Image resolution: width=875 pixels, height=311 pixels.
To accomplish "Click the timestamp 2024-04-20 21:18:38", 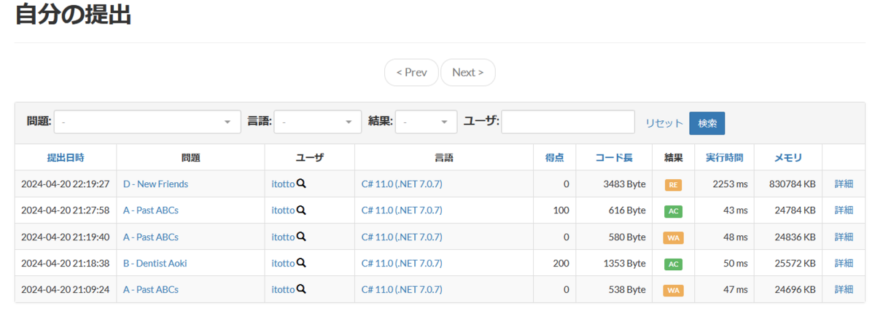I will tap(66, 263).
